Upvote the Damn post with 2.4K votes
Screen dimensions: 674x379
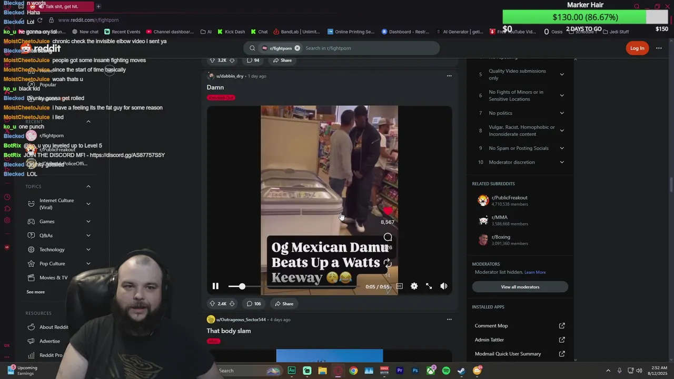[212, 304]
